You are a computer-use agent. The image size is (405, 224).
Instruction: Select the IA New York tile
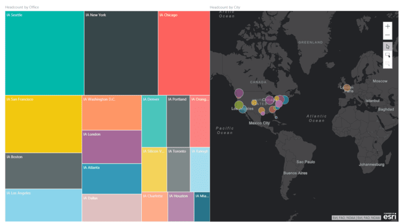(121, 53)
